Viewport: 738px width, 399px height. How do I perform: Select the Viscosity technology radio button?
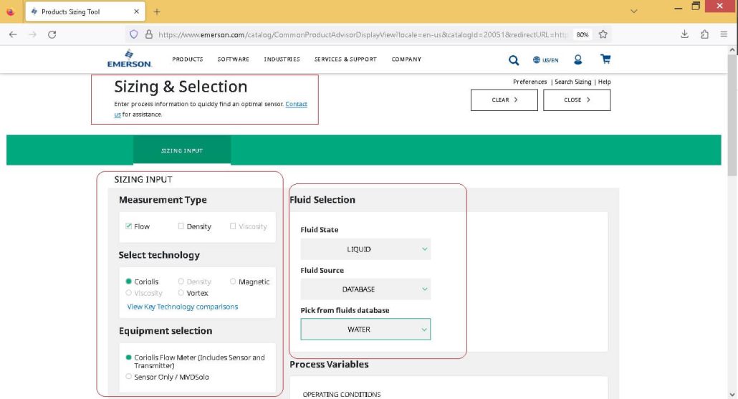pyautogui.click(x=128, y=293)
